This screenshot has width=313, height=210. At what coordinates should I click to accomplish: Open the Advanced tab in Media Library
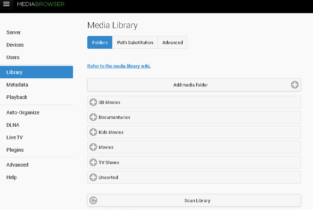(172, 42)
